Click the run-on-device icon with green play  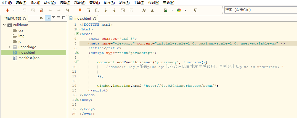tap(166, 10)
